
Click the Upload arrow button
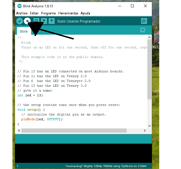point(27,21)
